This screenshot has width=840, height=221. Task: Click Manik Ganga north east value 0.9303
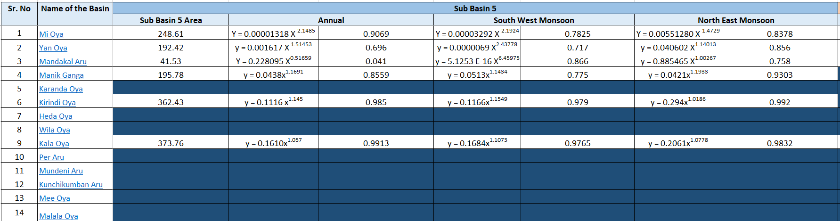tap(779, 75)
